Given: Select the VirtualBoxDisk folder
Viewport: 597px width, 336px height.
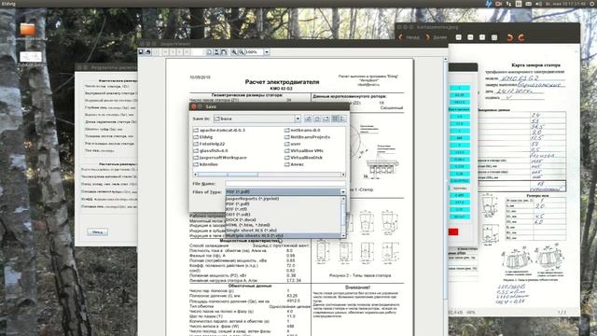Looking at the screenshot, I should 303,158.
